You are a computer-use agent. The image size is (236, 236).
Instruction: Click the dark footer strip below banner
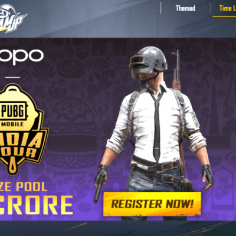[x=118, y=228]
